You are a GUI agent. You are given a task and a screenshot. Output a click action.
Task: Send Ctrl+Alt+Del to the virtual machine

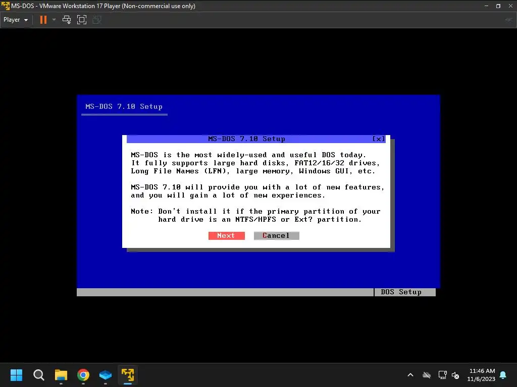(67, 20)
